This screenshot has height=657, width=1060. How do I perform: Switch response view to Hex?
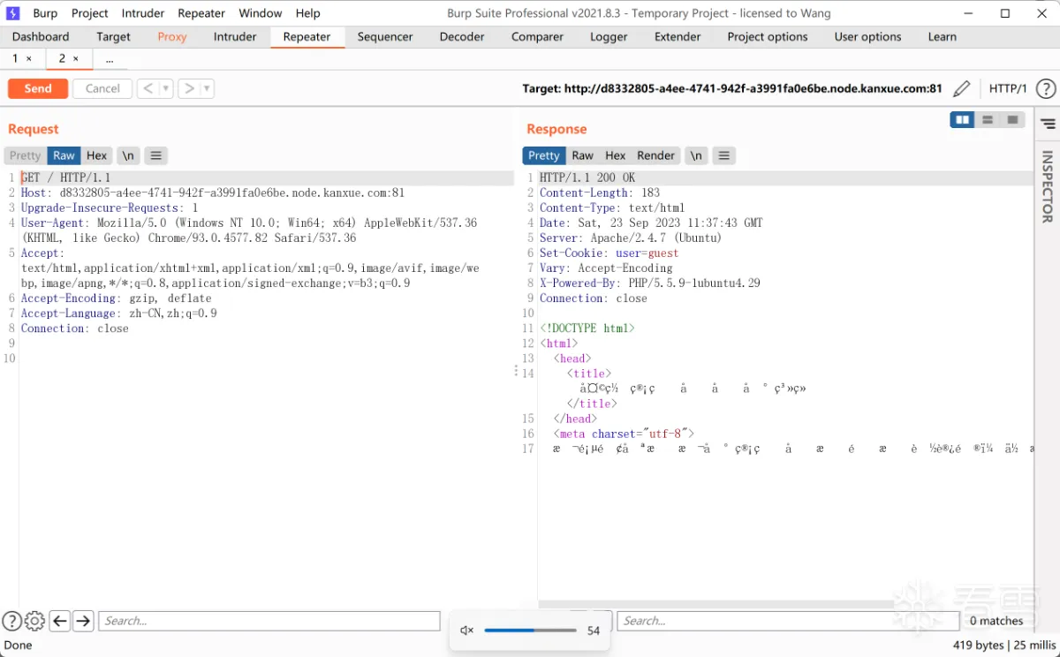(616, 155)
